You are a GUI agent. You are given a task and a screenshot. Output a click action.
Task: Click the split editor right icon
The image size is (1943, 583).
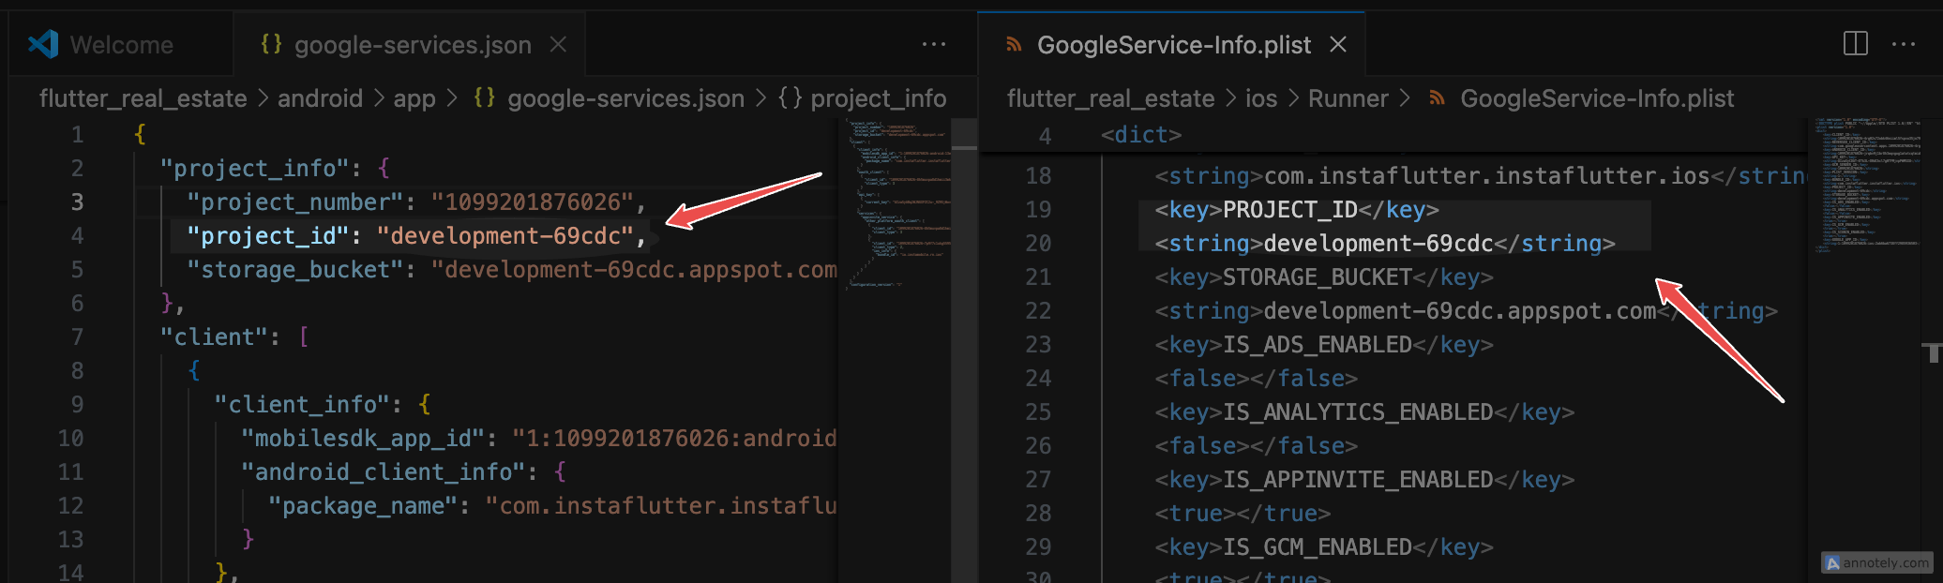[1855, 44]
